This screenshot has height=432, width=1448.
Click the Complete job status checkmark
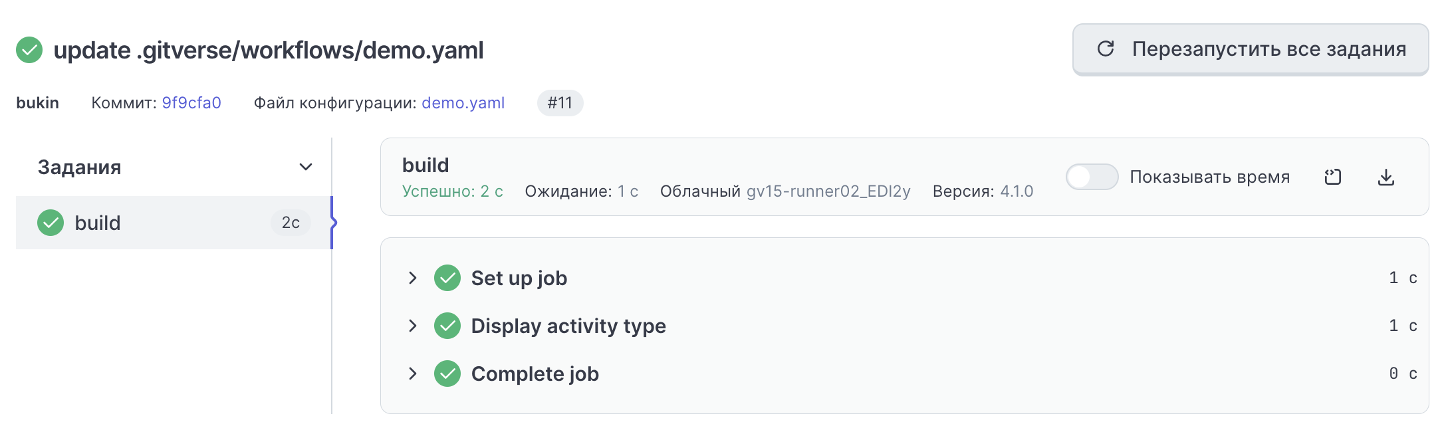[447, 374]
